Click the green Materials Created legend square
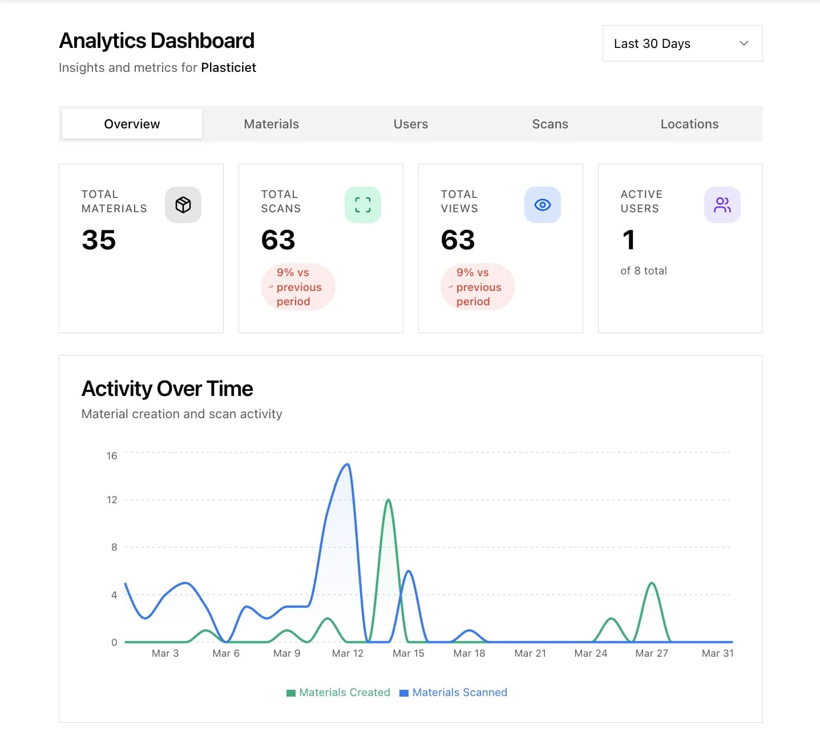Image resolution: width=820 pixels, height=736 pixels. point(290,692)
